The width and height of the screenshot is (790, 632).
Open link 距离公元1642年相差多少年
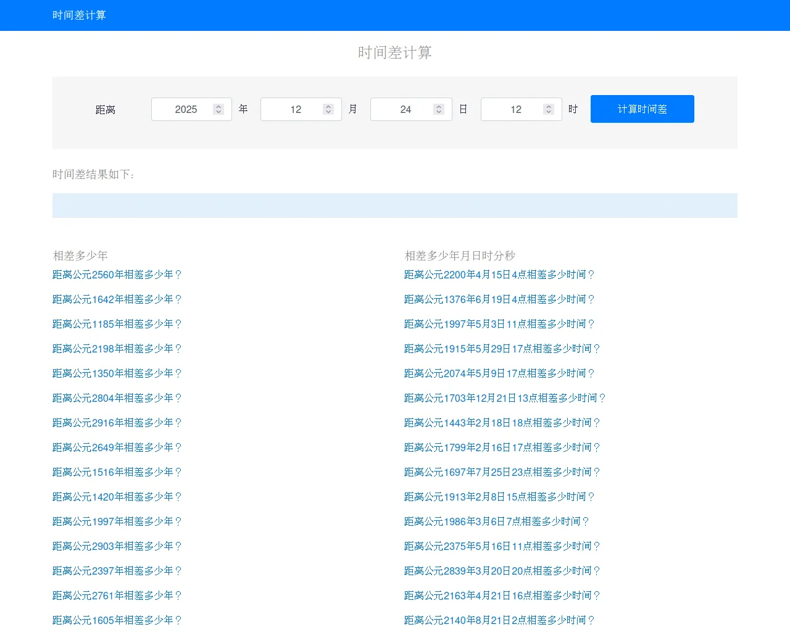(x=117, y=299)
